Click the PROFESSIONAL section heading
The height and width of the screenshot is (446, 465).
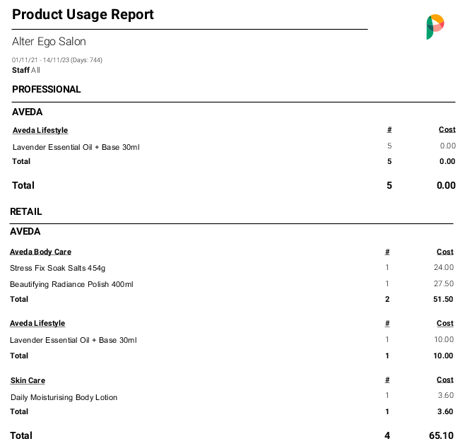point(46,89)
